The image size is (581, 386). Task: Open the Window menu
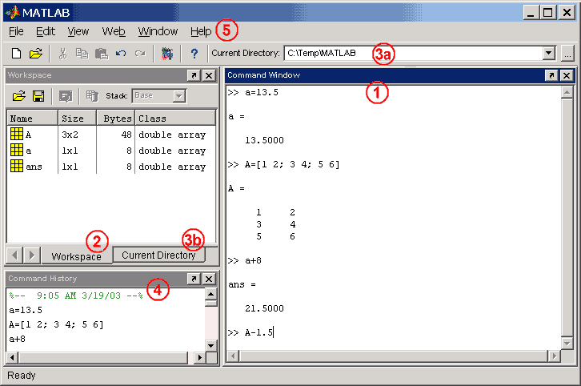(158, 31)
